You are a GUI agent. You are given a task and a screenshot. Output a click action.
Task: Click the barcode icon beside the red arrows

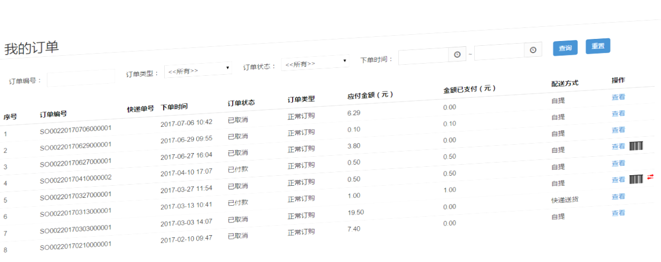click(636, 179)
